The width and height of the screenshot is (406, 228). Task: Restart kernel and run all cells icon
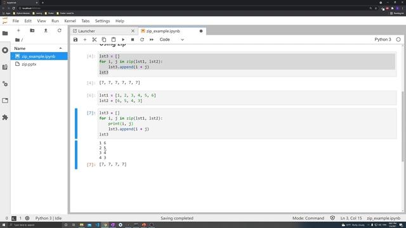152,39
